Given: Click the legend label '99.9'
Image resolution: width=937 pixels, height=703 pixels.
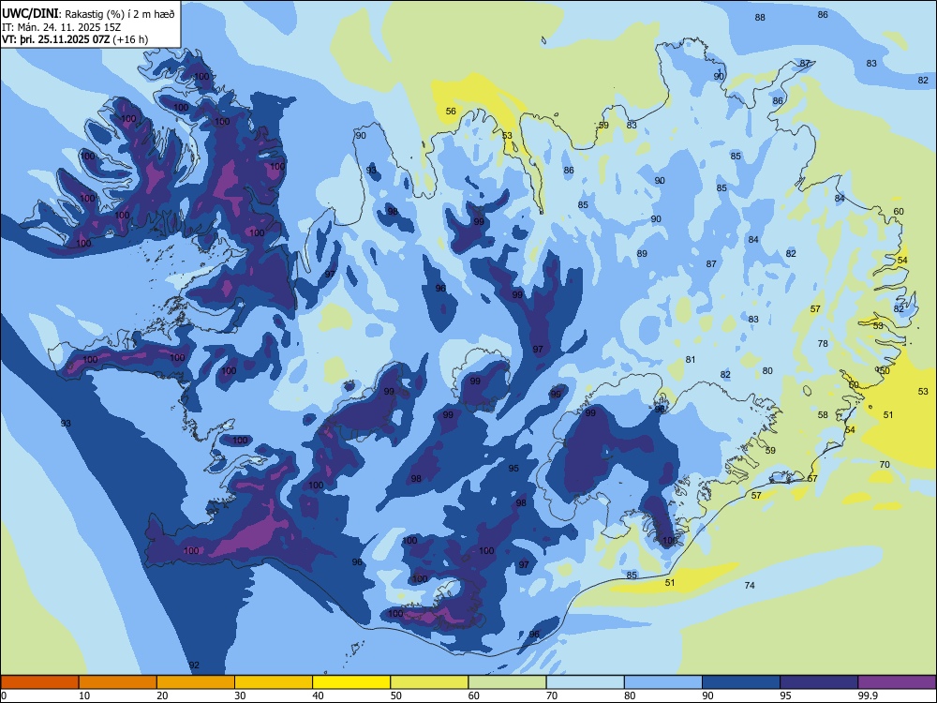Looking at the screenshot, I should [x=868, y=696].
